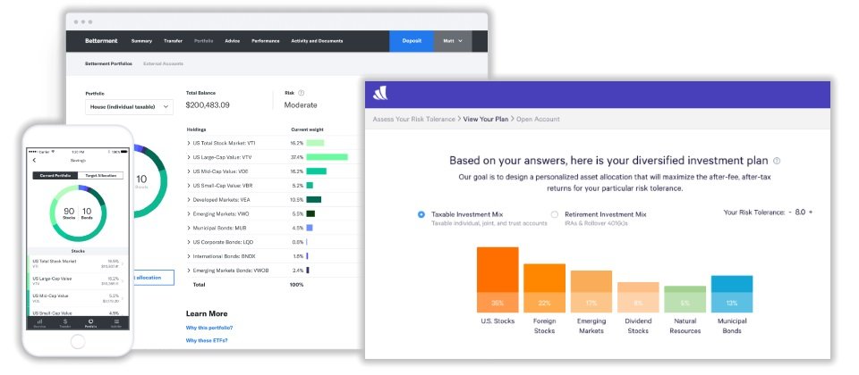Switch to the Betterment Portfolios tab
859x375 pixels.
click(108, 64)
